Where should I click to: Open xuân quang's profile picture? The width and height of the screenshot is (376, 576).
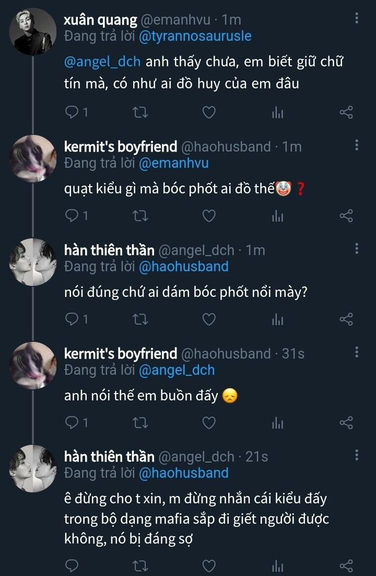coord(33,32)
